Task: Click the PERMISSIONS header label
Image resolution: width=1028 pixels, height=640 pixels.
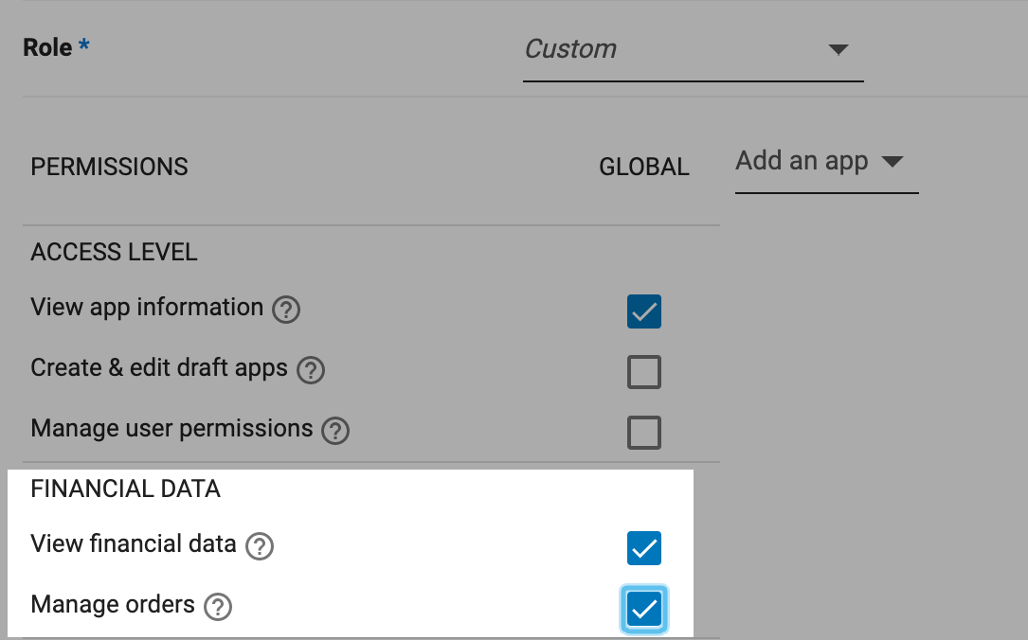Action: tap(110, 168)
